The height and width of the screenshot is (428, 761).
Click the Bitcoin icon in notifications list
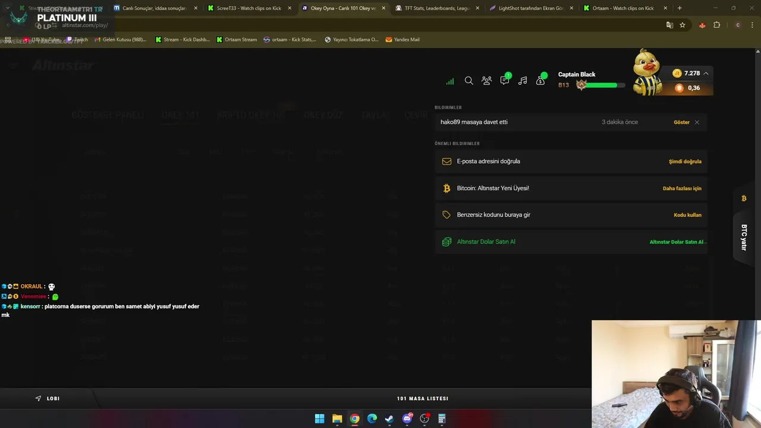[x=446, y=188]
